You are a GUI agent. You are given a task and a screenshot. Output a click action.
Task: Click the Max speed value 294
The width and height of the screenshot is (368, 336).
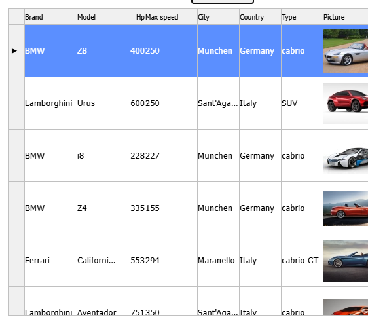point(171,260)
